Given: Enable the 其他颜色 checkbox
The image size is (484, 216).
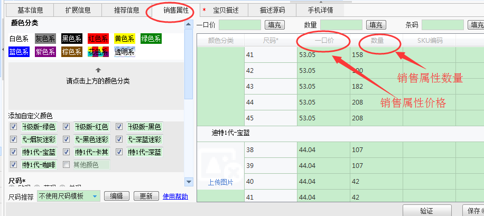Looking at the screenshot, I should pyautogui.click(x=66, y=165).
